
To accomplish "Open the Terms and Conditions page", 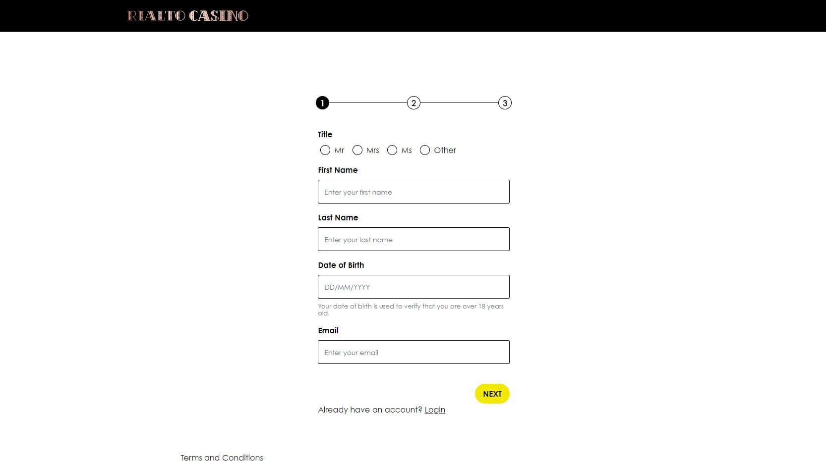I will (x=222, y=458).
